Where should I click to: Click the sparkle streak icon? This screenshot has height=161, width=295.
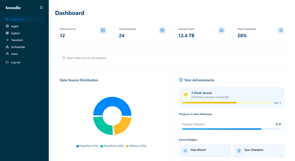click(x=186, y=94)
